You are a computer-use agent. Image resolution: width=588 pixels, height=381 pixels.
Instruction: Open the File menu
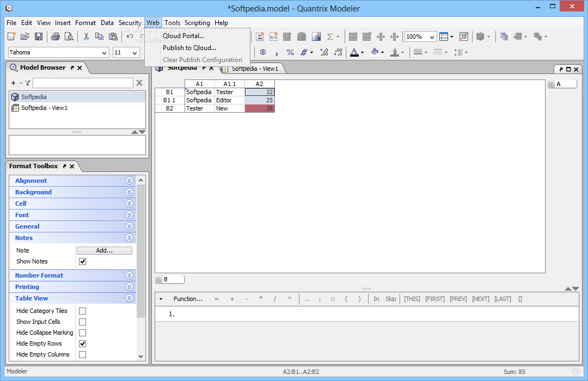pyautogui.click(x=11, y=23)
